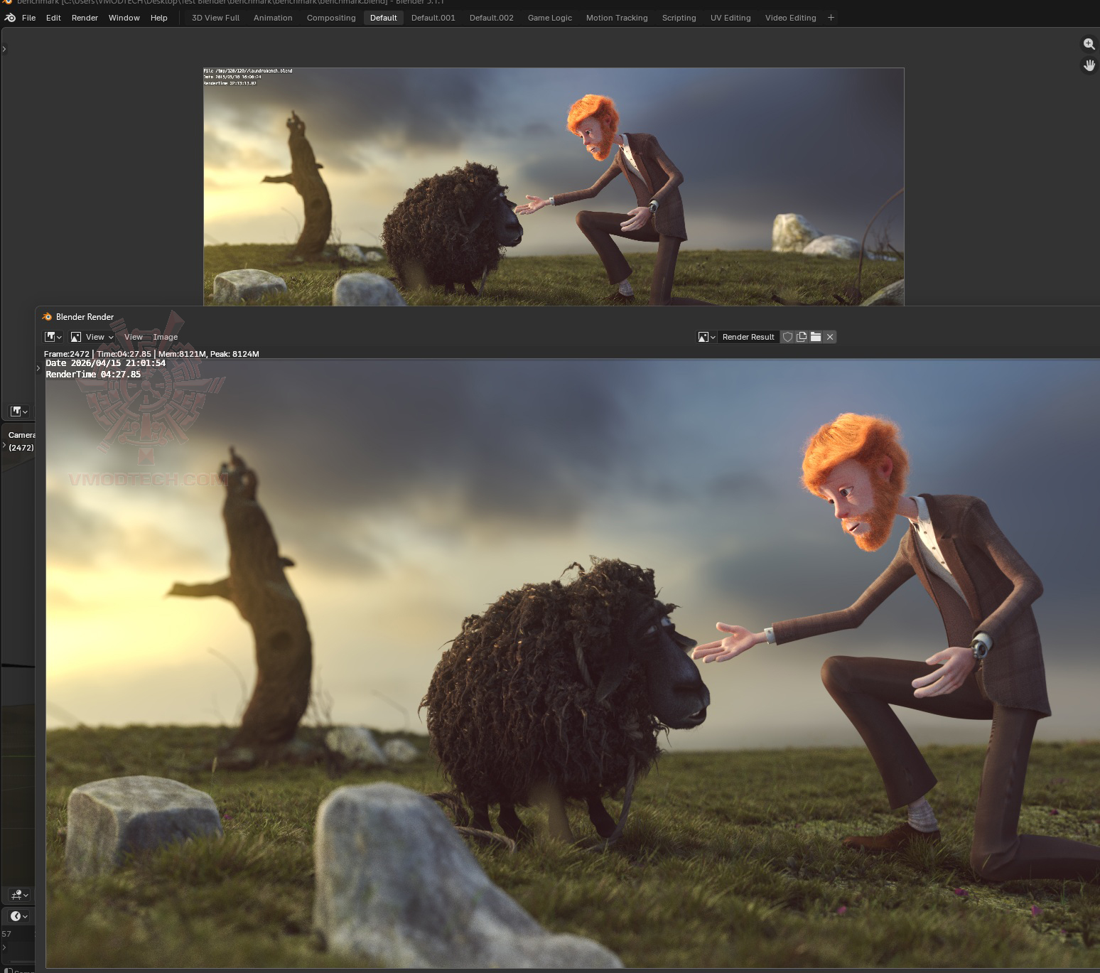Unlink Render Result with the X button

click(830, 337)
